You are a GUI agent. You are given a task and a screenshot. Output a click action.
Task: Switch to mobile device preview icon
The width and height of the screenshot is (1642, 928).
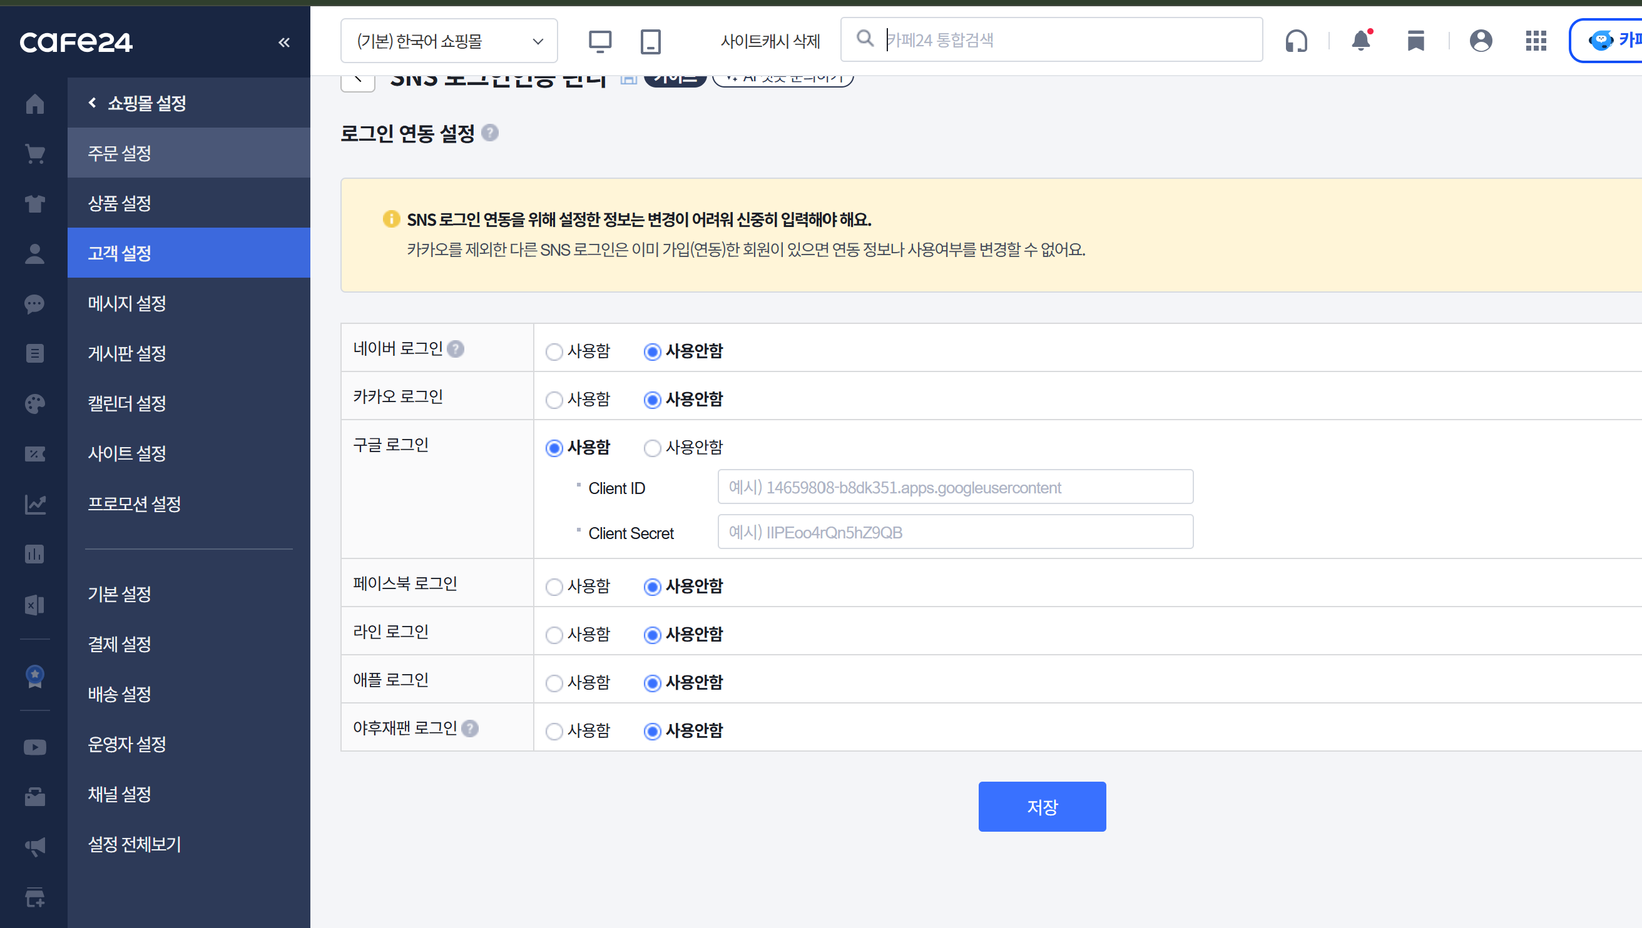pyautogui.click(x=650, y=41)
